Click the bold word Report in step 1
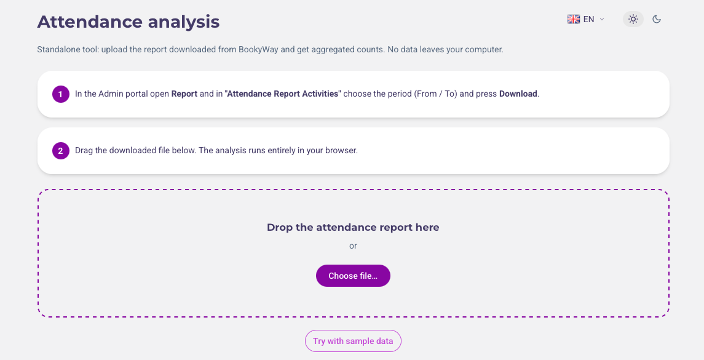The height and width of the screenshot is (360, 704). click(184, 94)
